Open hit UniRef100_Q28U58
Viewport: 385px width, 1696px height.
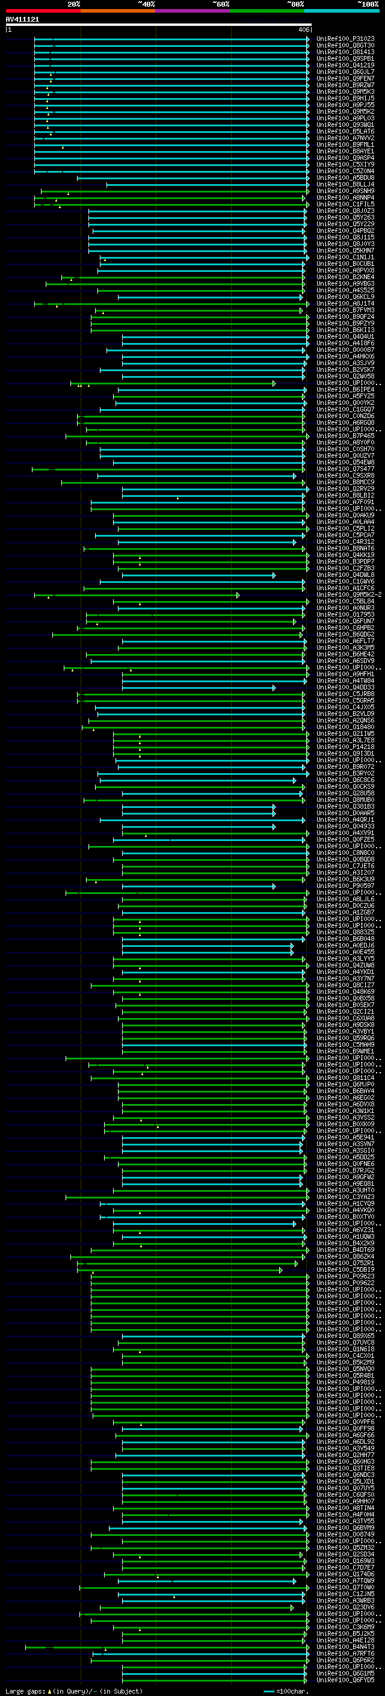point(345,794)
